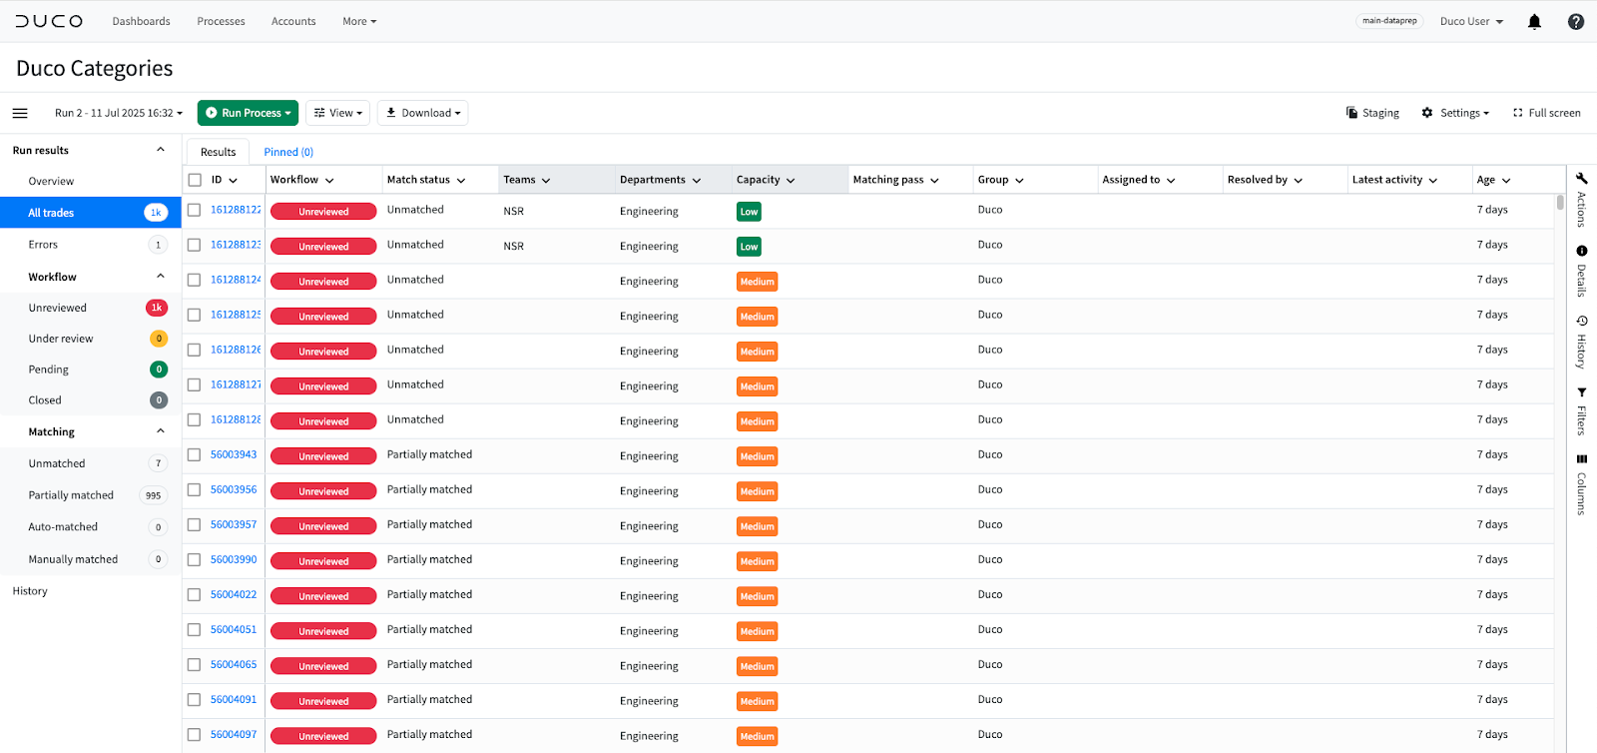
Task: Open trade ID 161288122 link
Action: [236, 210]
